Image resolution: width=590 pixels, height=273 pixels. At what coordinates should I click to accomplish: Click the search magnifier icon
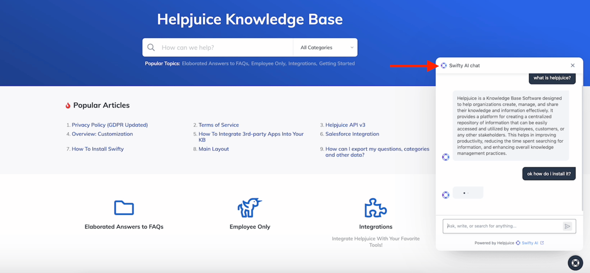[151, 47]
